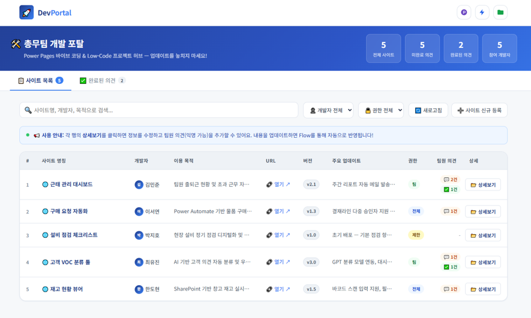Click the 주요 업데이트 column header

[x=346, y=161]
